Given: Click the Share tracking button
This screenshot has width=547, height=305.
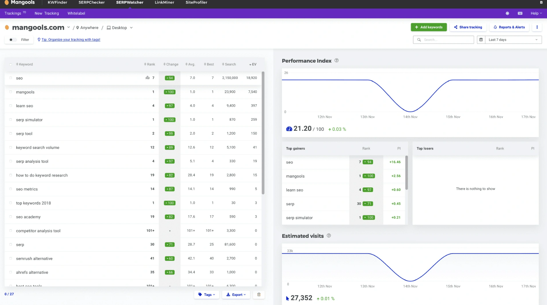Looking at the screenshot, I should click(x=468, y=27).
